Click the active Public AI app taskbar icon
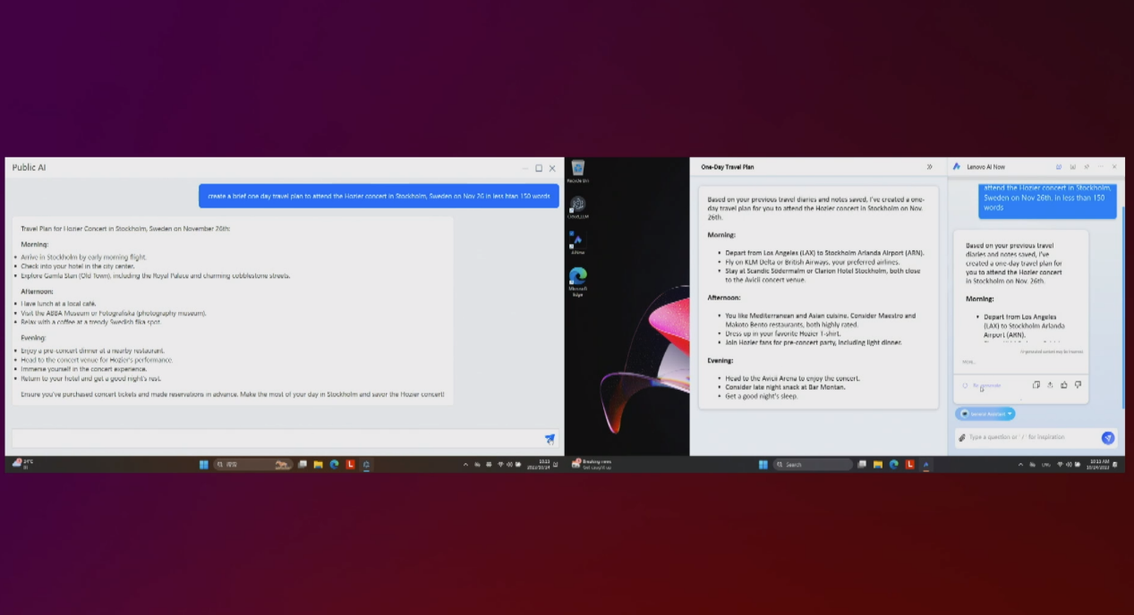 pos(366,465)
